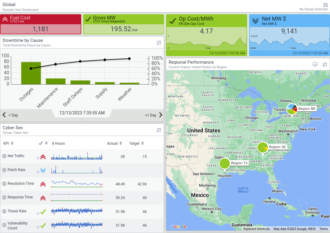Open the Gross MW KPI tile

point(124,24)
